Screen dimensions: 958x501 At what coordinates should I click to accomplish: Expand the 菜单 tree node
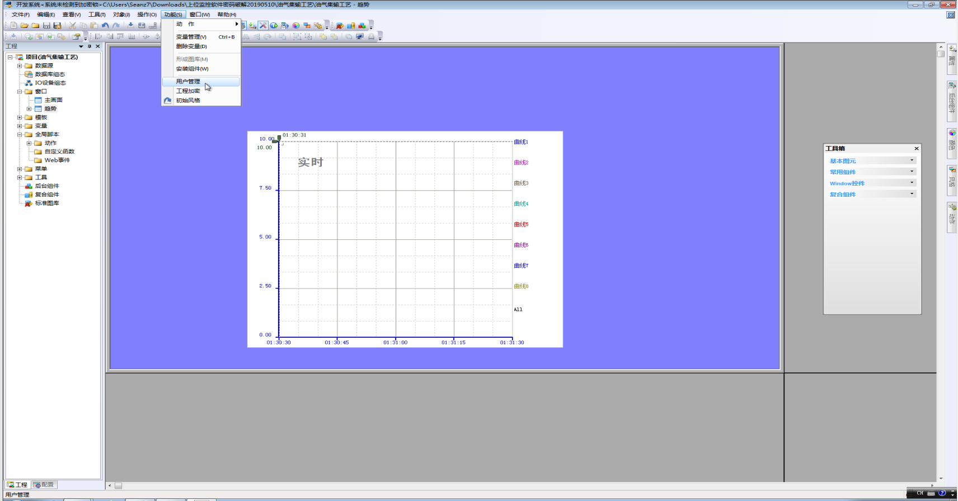(20, 169)
